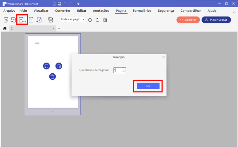238x147 pixels.
Task: Click the page labels toolbar icon
Action: (x=50, y=20)
